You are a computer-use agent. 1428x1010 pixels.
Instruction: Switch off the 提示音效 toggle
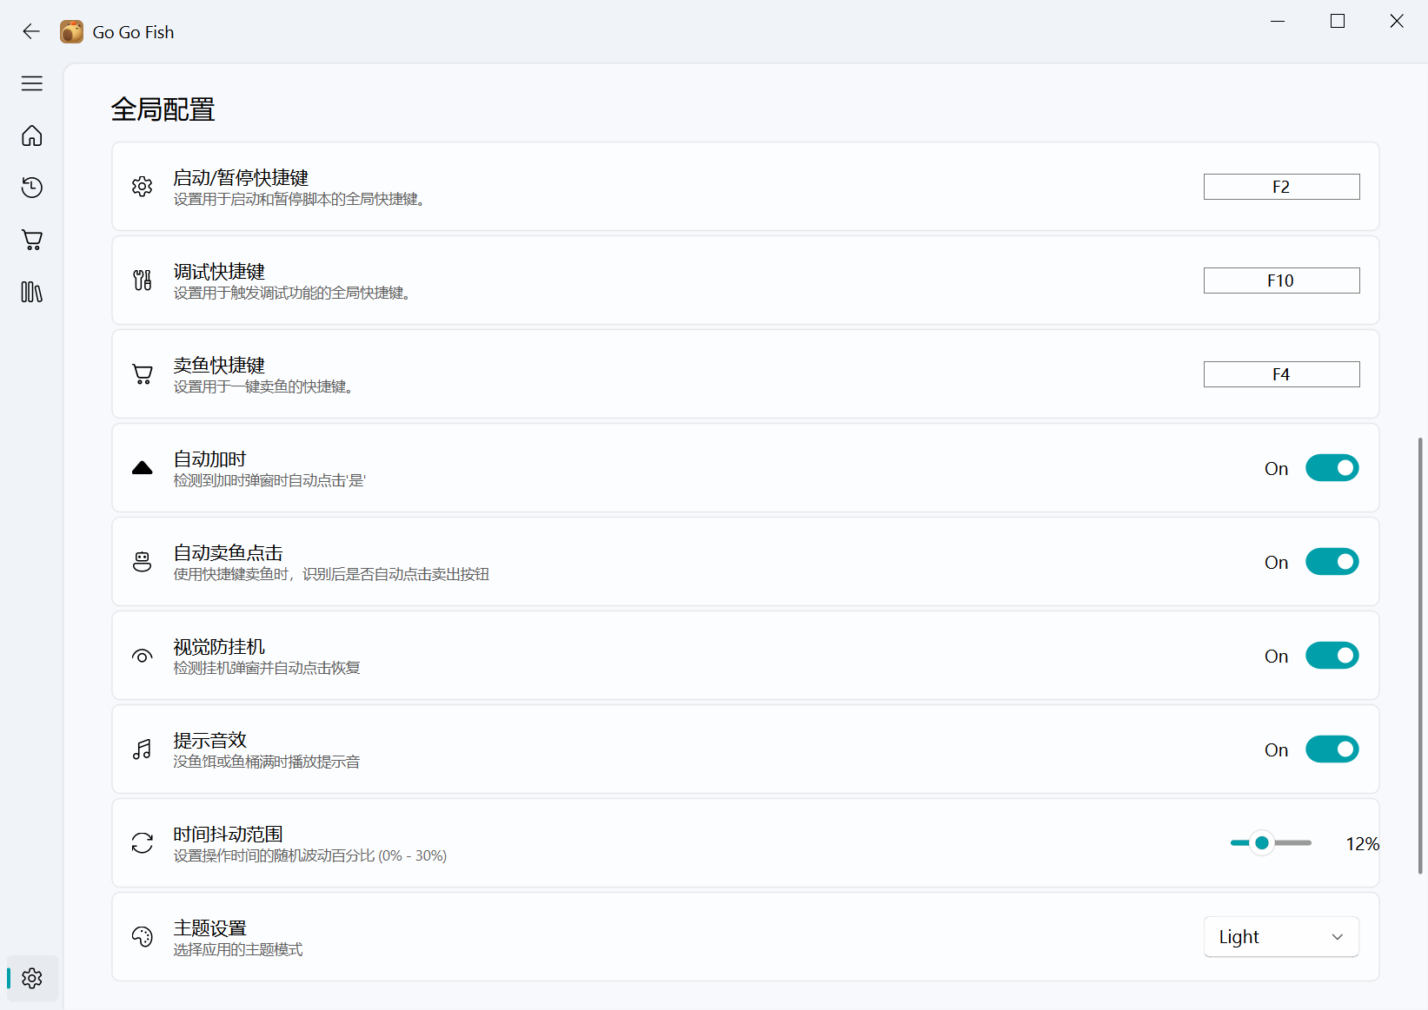point(1332,749)
